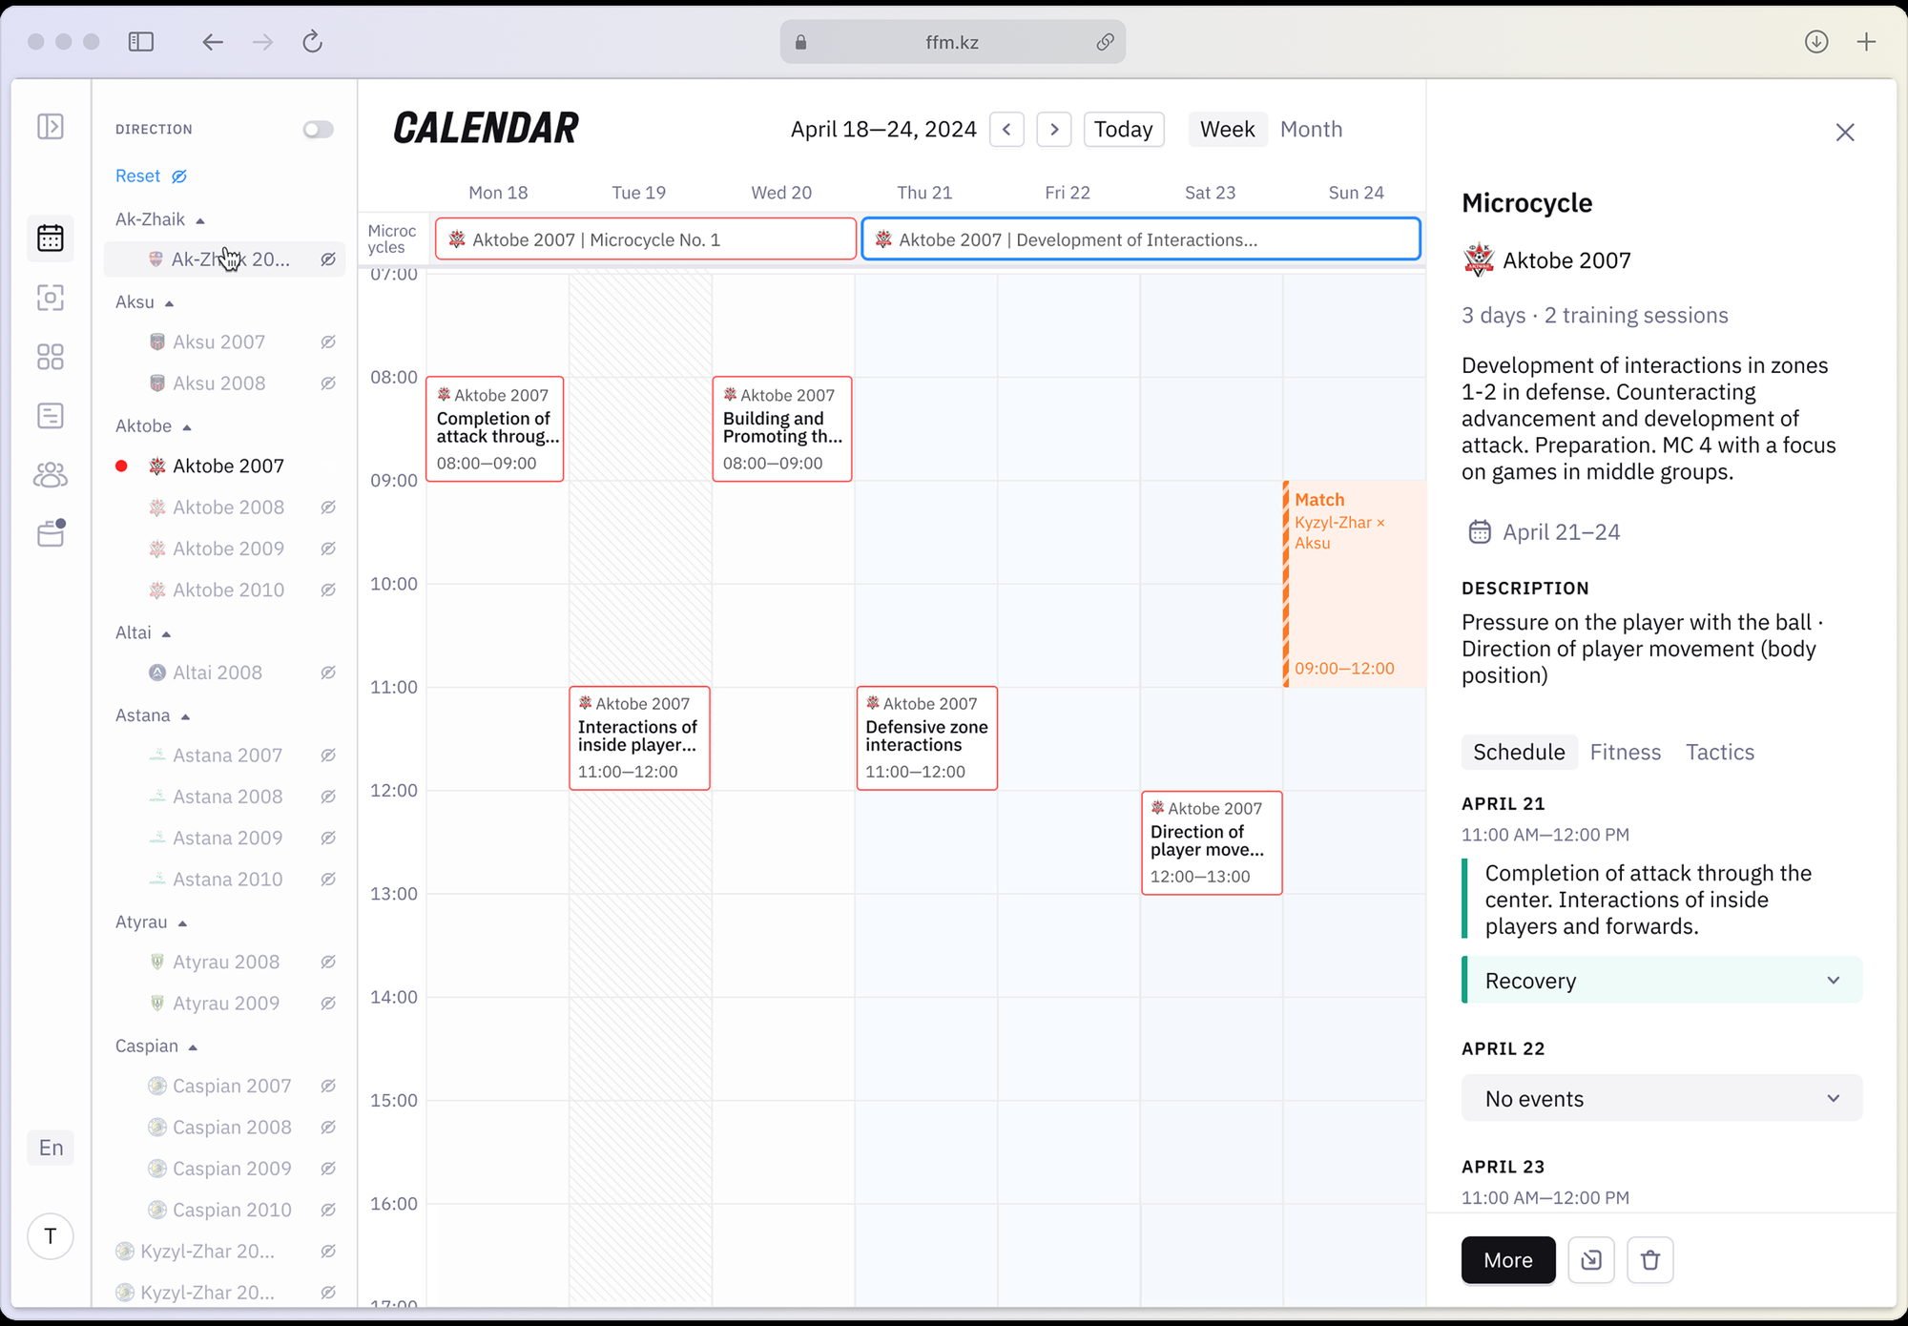Viewport: 1908px width, 1326px height.
Task: Show Aktobe 2008 team on calendar
Action: click(328, 508)
